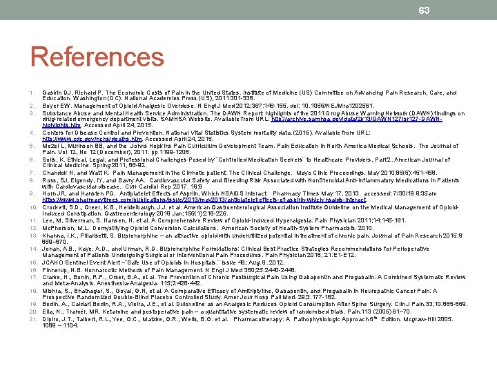This screenshot has height=373, width=497.
Task: Select Horn JR antiplatelet effects reference
Action: (x=240, y=197)
